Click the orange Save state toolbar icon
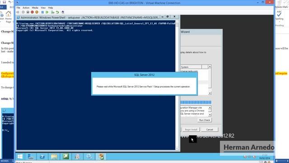Viewport: 289px width, 163px height. click(x=37, y=12)
